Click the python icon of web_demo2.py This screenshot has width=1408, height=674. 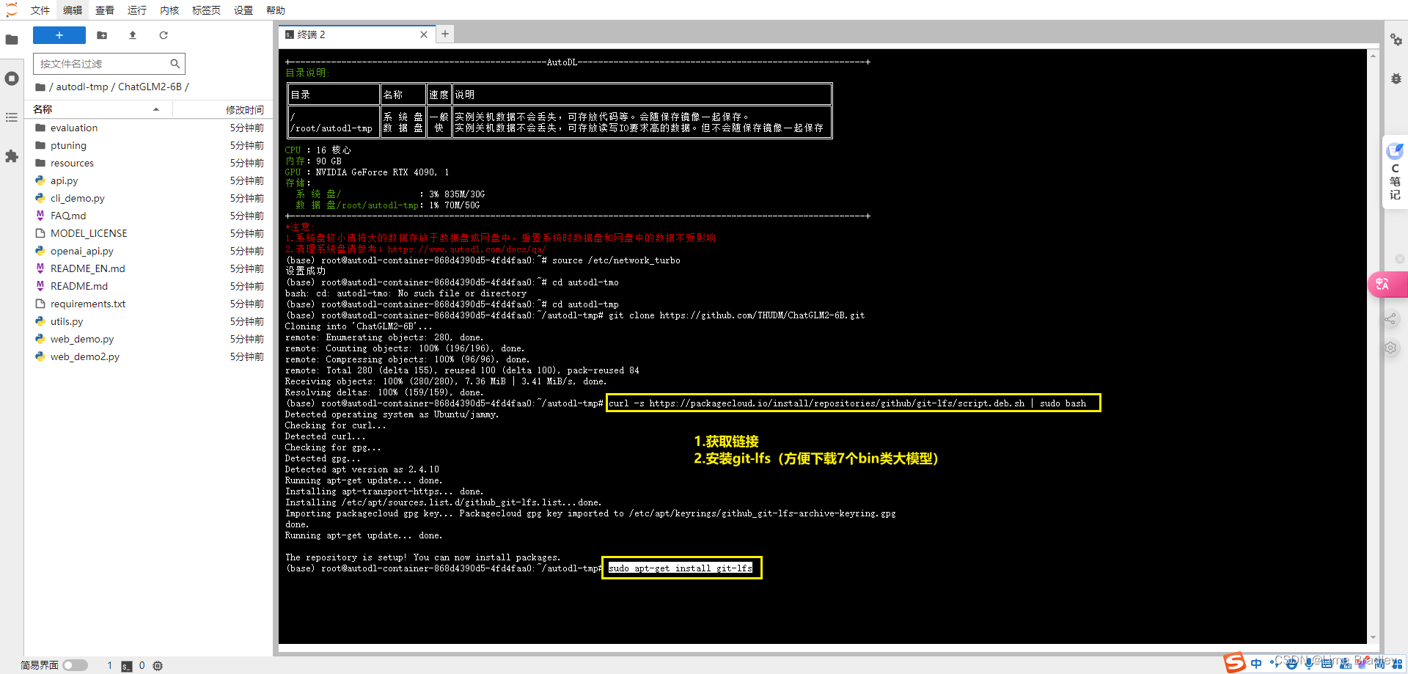click(40, 356)
